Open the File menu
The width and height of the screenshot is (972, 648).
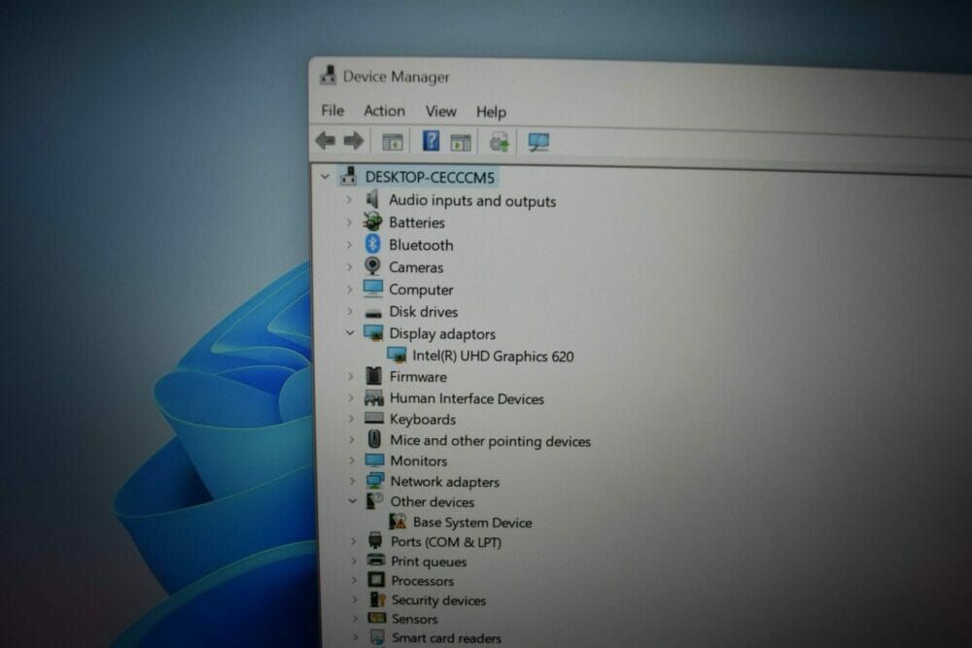(x=332, y=111)
